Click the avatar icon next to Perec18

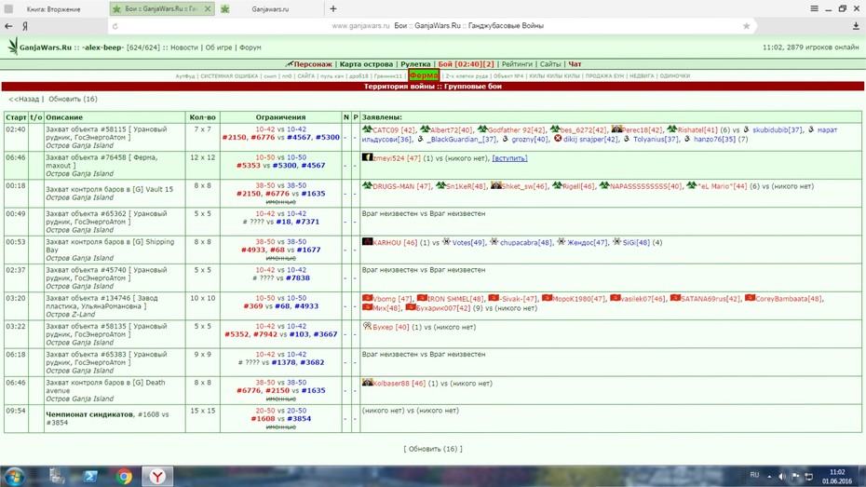(617, 129)
